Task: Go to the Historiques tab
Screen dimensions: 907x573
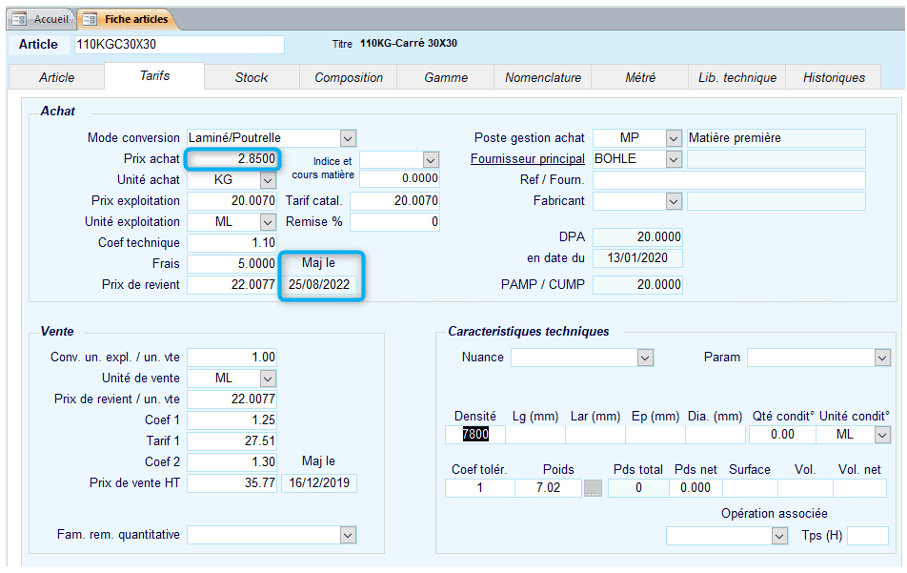Action: click(x=834, y=77)
